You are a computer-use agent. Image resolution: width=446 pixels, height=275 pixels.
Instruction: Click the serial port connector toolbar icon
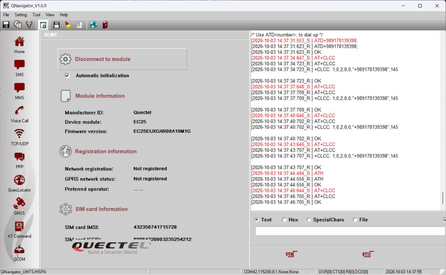(29, 25)
